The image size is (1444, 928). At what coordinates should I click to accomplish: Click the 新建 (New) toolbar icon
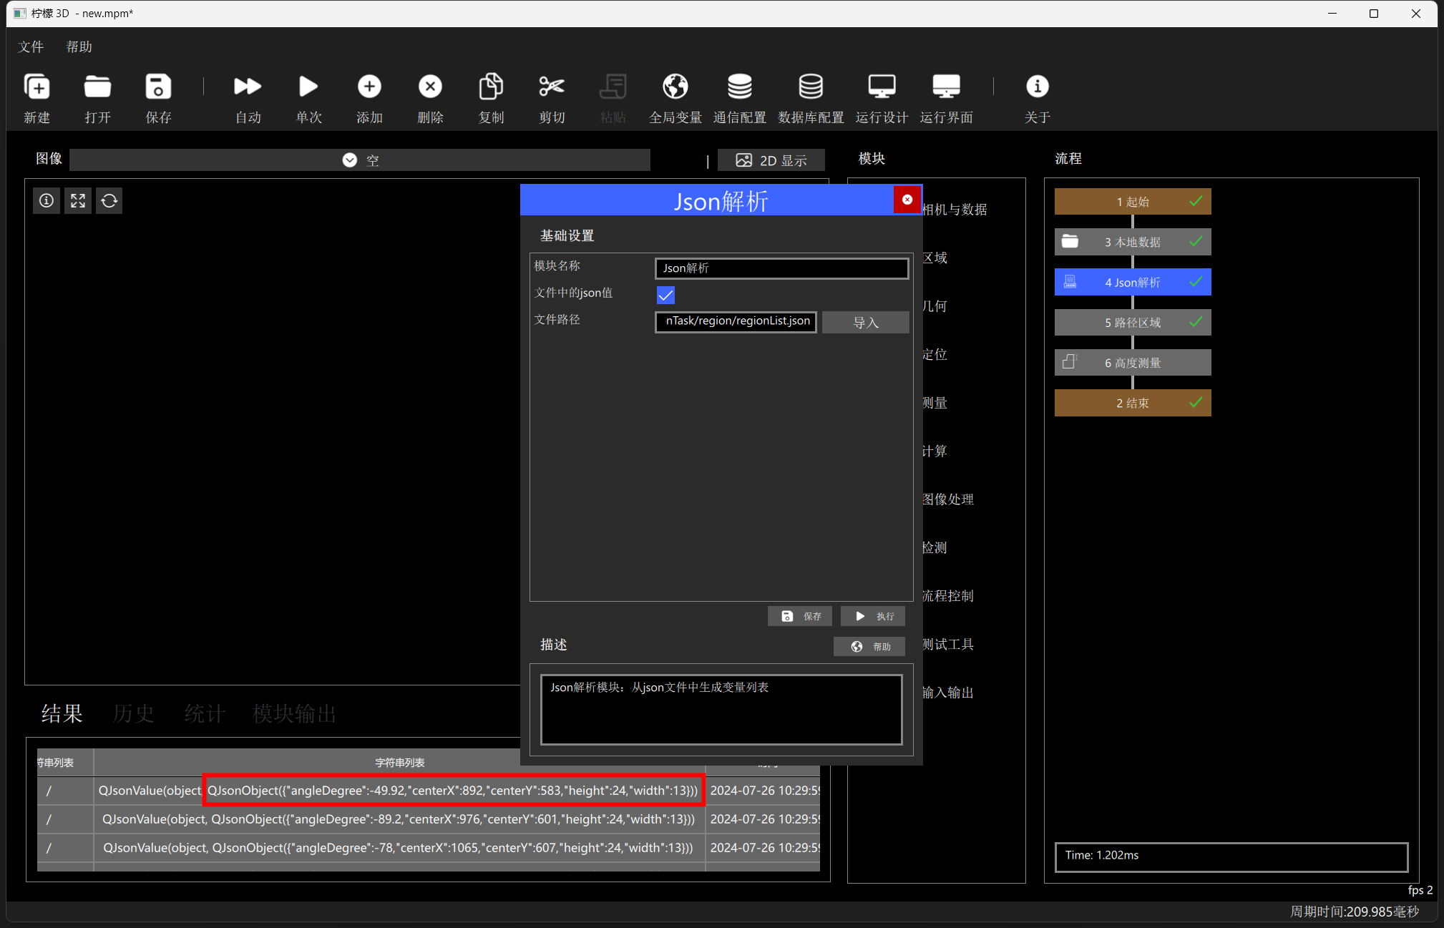(x=37, y=87)
